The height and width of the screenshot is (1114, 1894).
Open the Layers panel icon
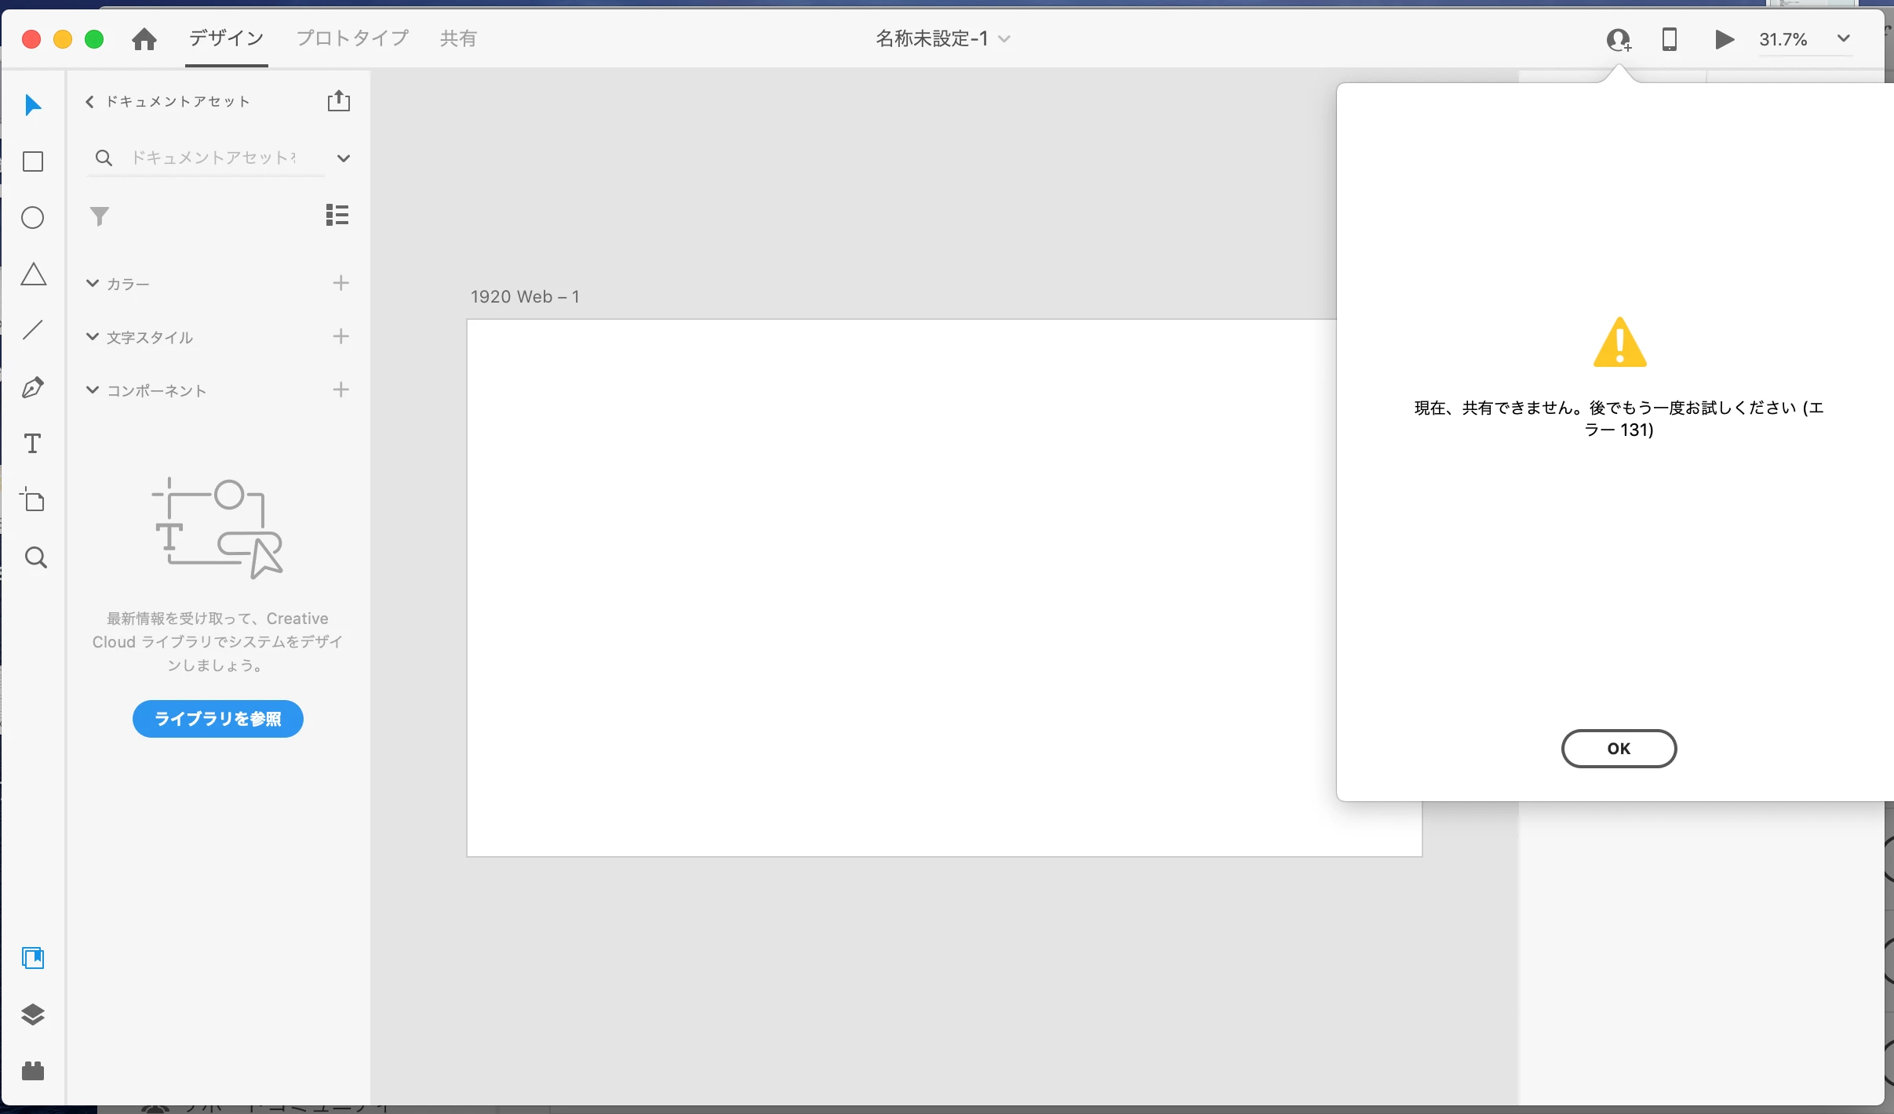tap(33, 1014)
